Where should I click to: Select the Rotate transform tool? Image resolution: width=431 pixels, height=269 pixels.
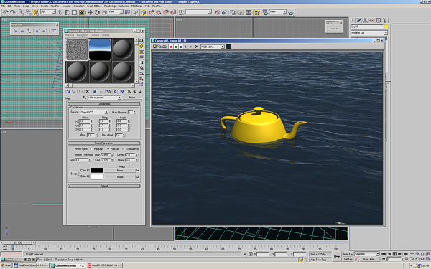point(97,12)
